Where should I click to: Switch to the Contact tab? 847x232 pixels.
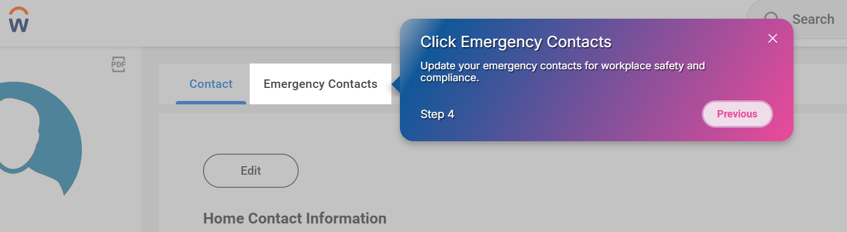point(211,84)
